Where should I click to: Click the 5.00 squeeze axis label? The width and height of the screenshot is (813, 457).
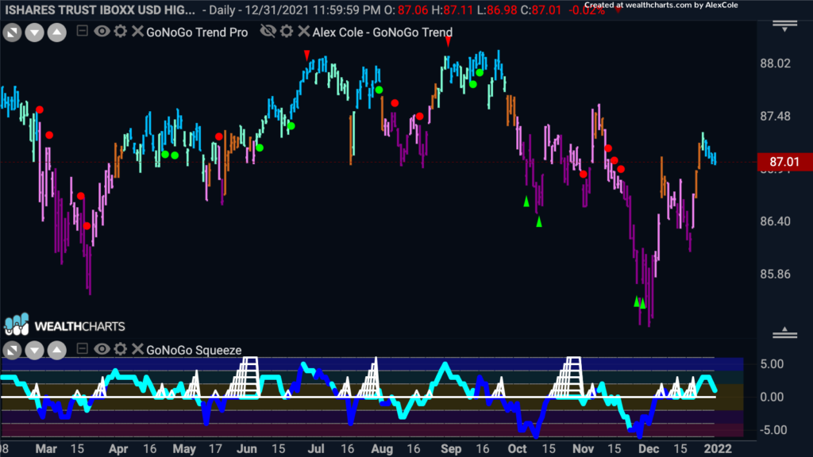click(x=772, y=364)
